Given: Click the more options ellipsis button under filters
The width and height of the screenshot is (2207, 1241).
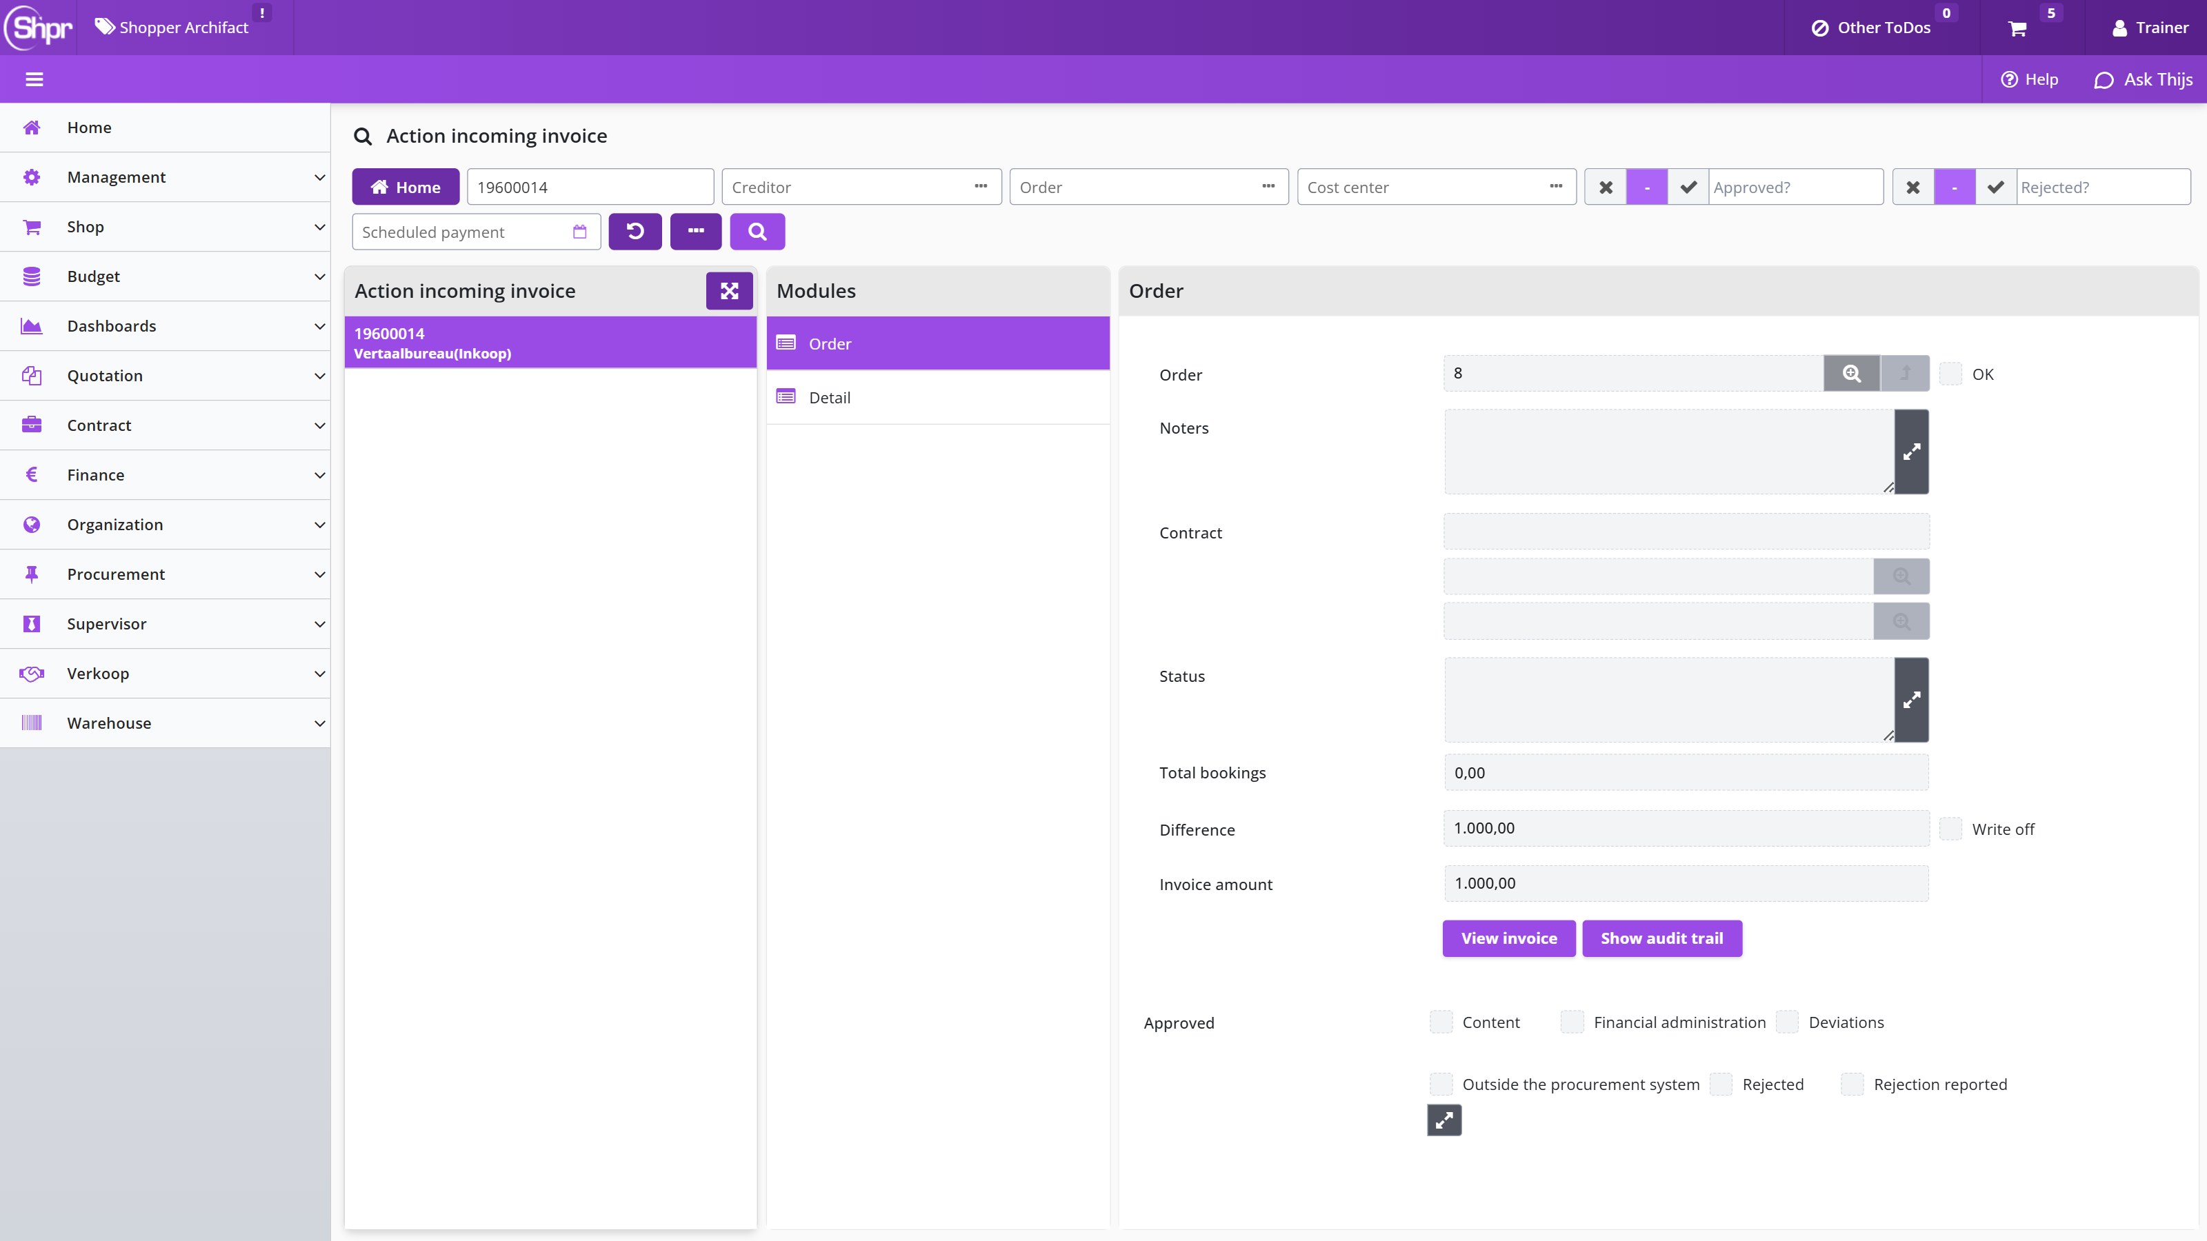Looking at the screenshot, I should (x=696, y=231).
